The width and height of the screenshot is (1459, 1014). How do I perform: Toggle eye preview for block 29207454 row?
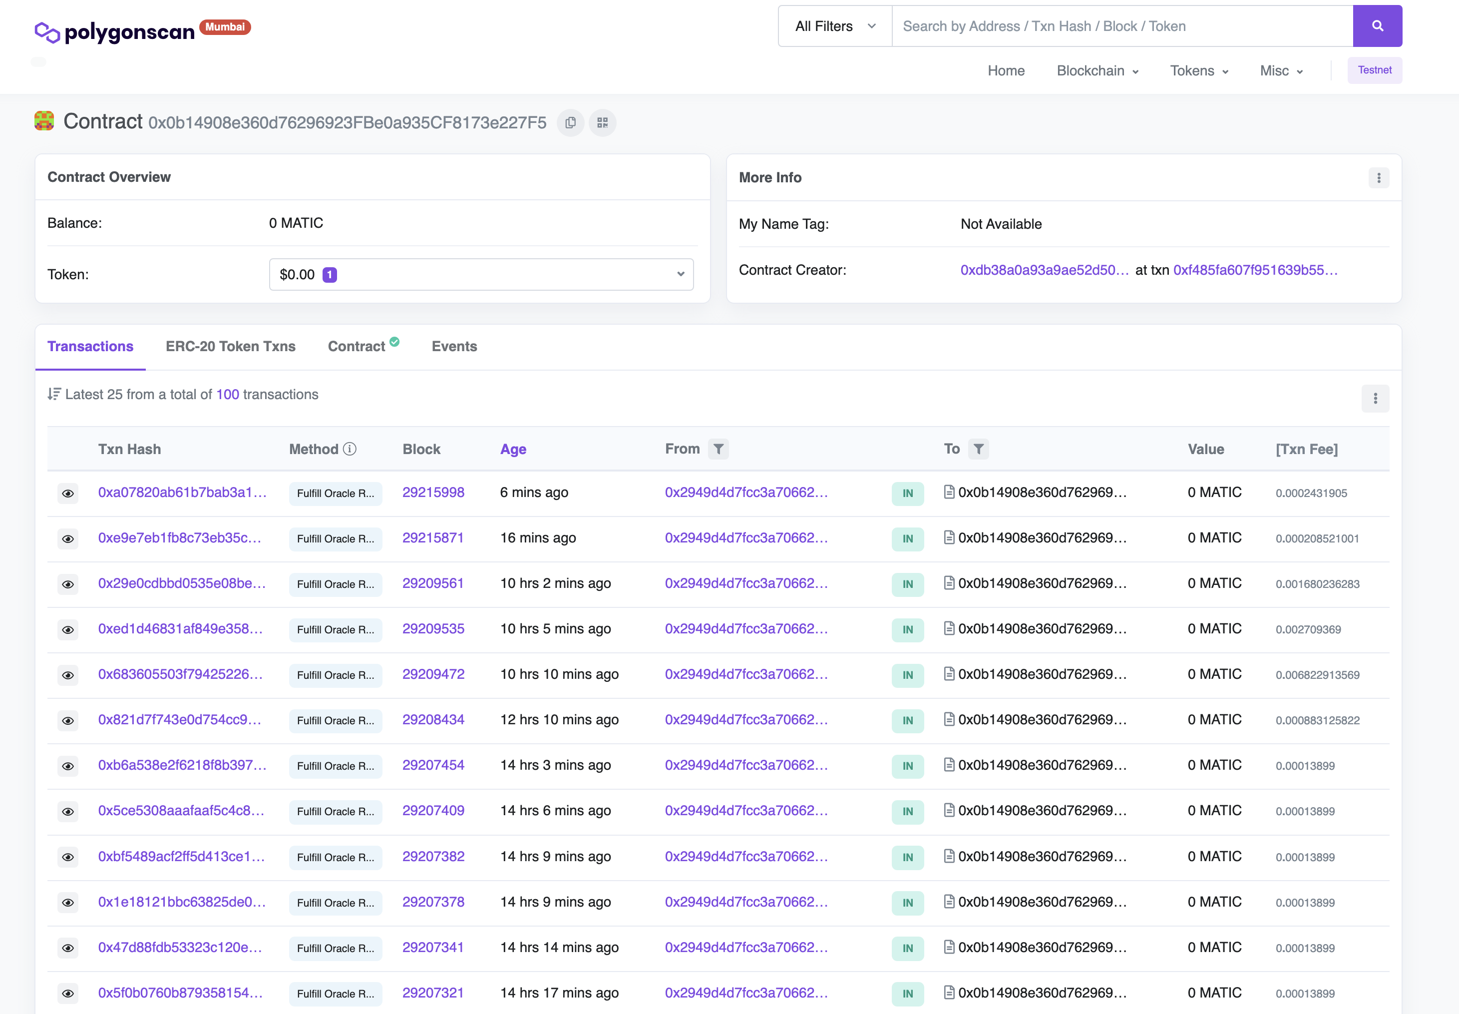[x=68, y=766]
